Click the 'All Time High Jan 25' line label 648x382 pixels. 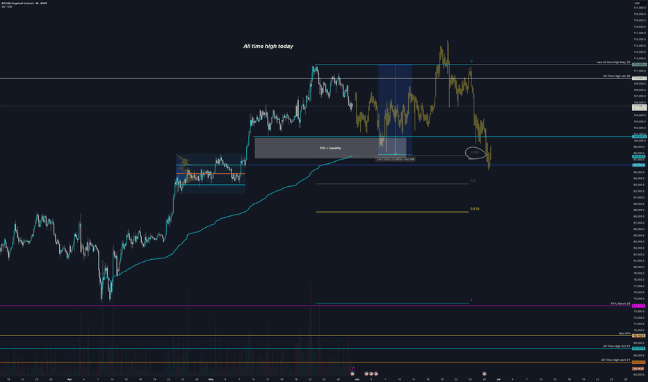click(x=617, y=76)
